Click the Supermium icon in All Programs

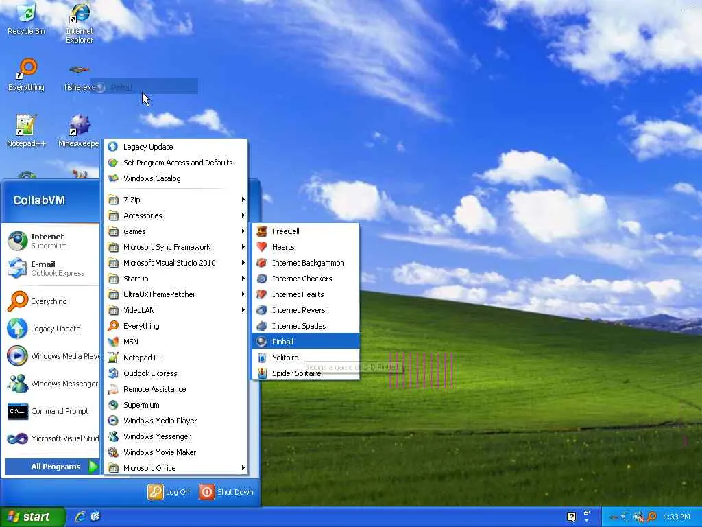click(113, 405)
